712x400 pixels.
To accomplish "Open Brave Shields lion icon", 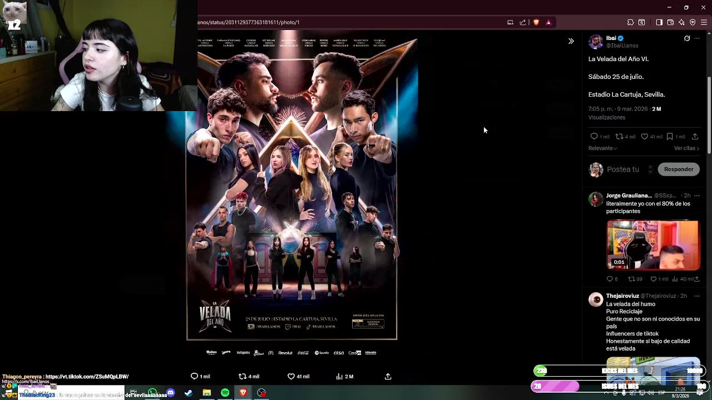I will (x=536, y=22).
